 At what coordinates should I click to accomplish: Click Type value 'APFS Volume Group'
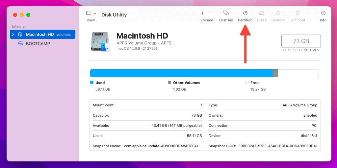point(300,105)
